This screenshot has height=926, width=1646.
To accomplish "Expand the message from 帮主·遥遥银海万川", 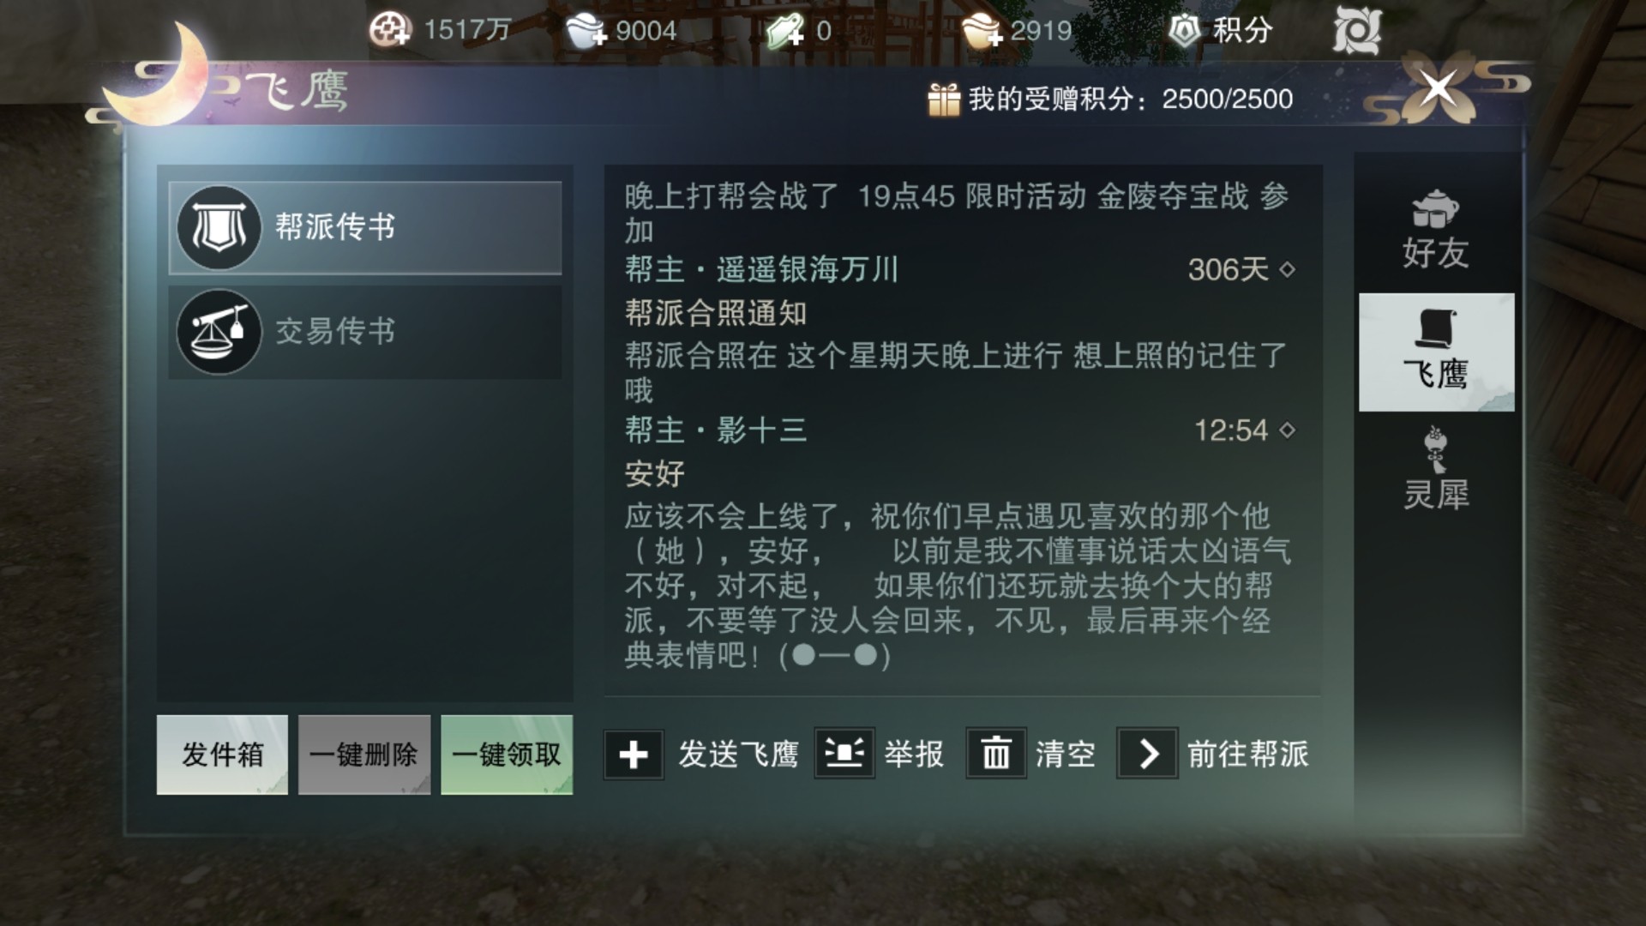I will pos(1287,269).
